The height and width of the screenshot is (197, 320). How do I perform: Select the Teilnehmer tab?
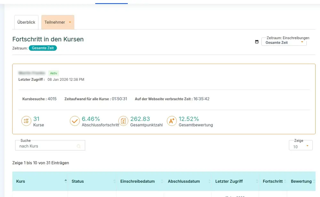55,22
